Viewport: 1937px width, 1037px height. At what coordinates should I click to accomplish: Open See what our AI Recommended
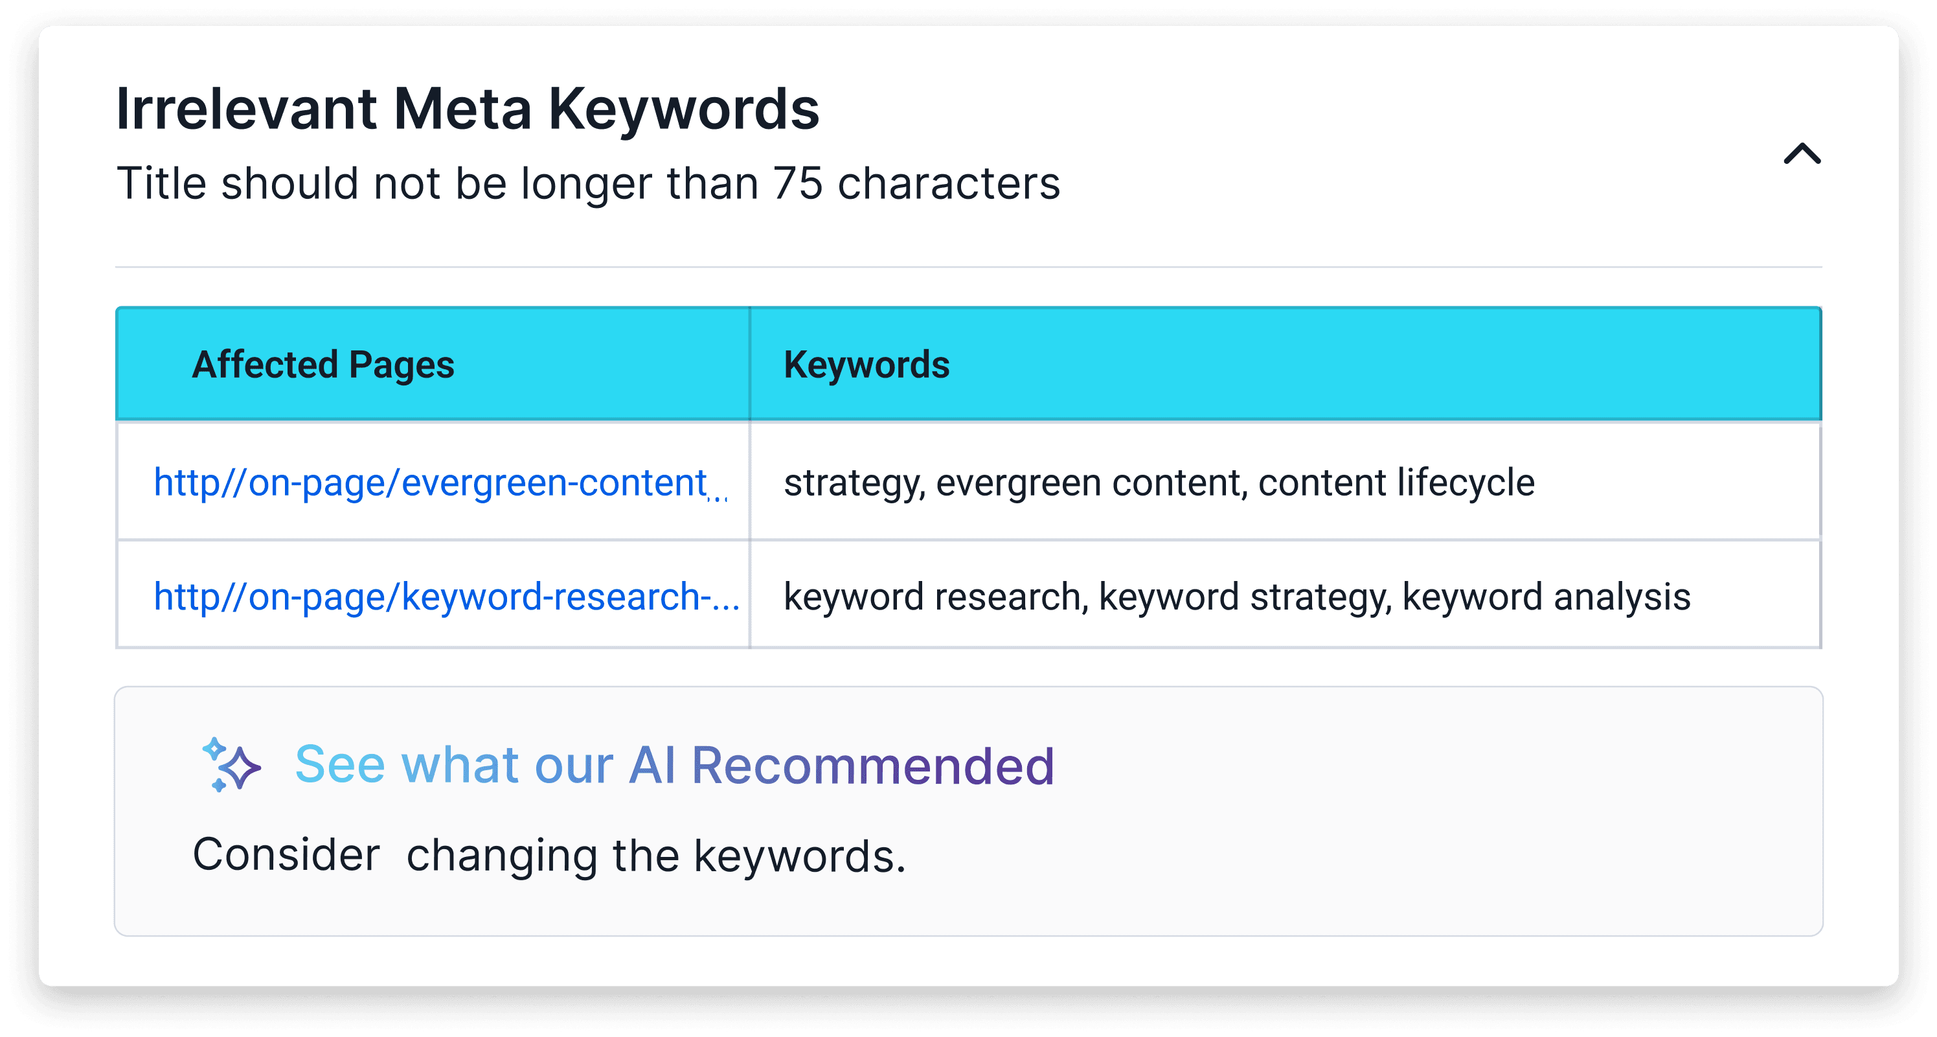(674, 765)
